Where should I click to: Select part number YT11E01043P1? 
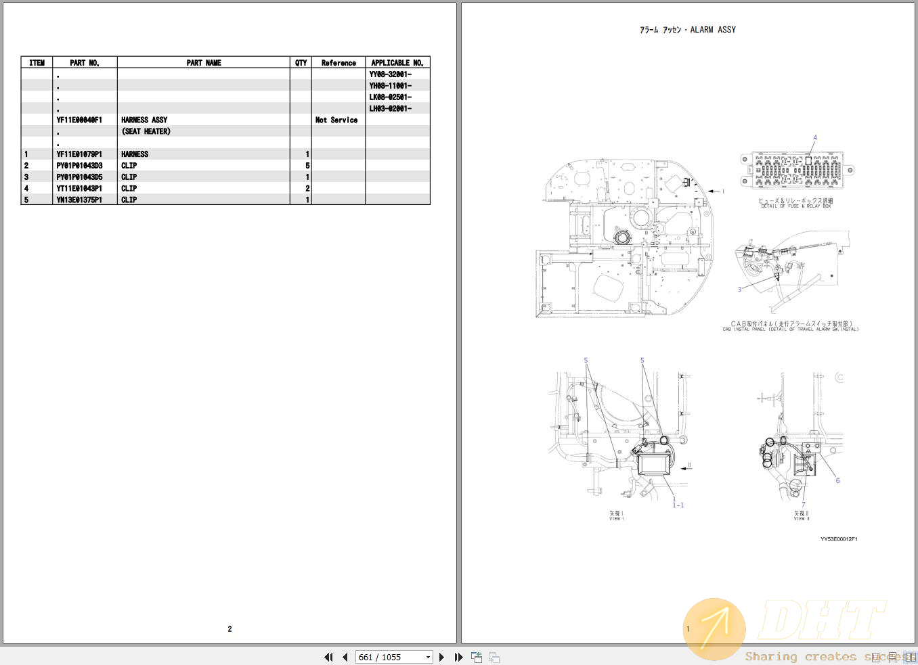coord(79,189)
